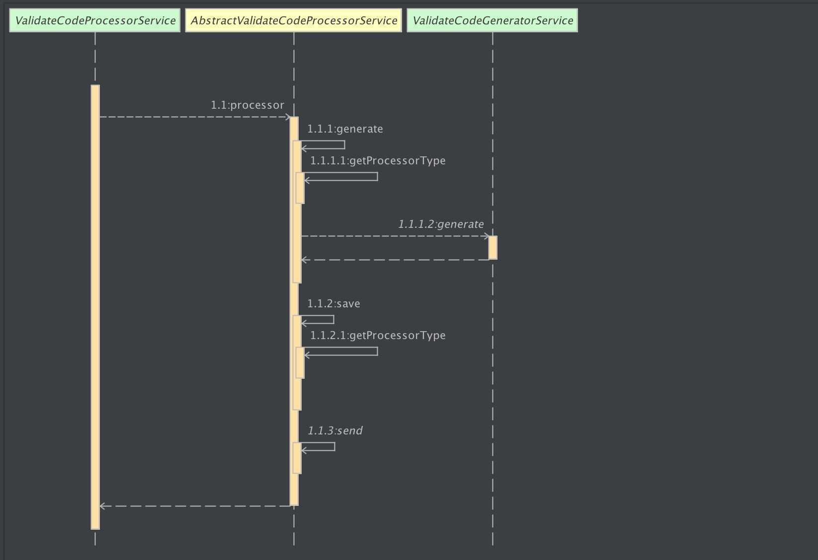818x560 pixels.
Task: Select the 1.1.1.1:getProcessorType inner activation bar
Action: point(300,188)
